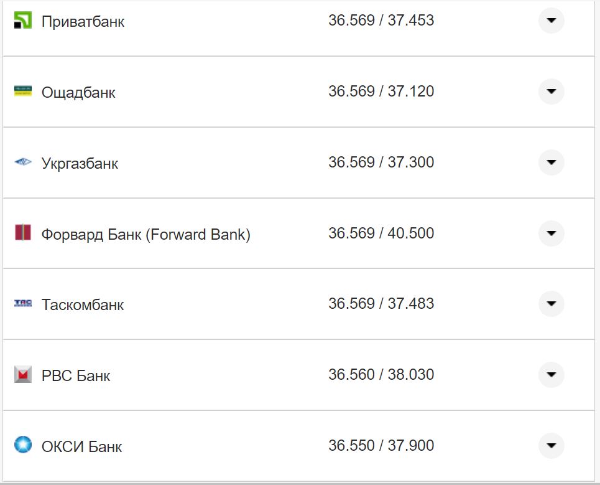
Task: Click Ощадбанк rate 36.569 / 37.120
Action: click(x=381, y=92)
